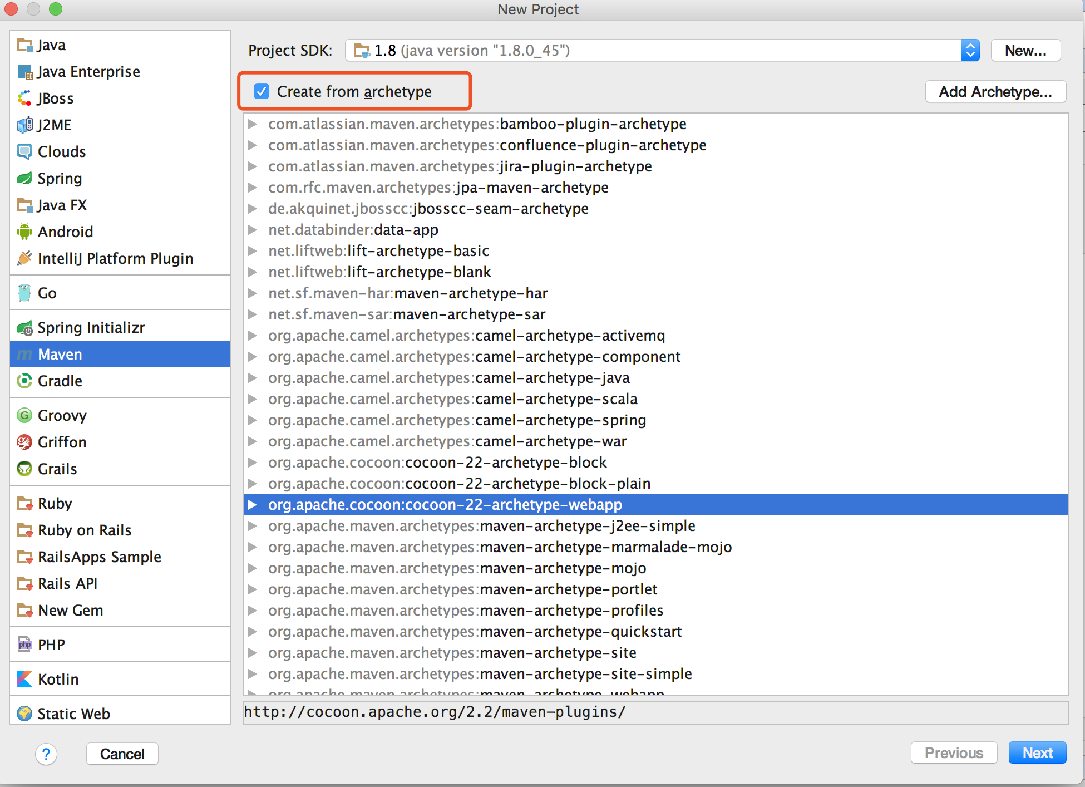Click the Java FX folder icon
This screenshot has height=787, width=1085.
click(x=24, y=205)
